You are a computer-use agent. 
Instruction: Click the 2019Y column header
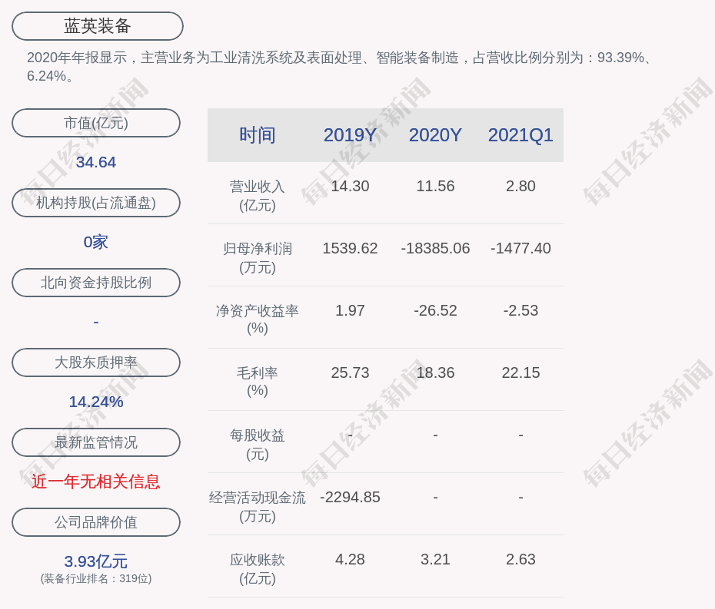coord(351,135)
